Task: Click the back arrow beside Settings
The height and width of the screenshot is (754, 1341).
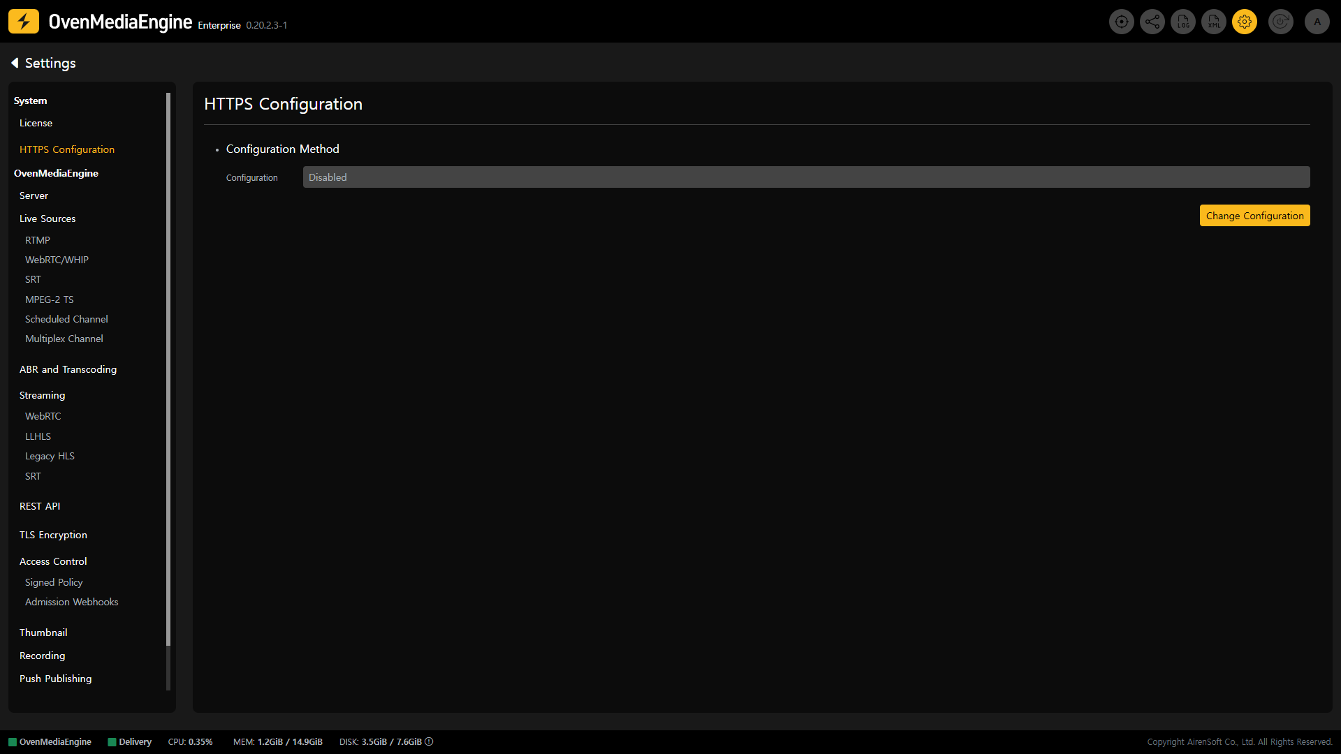Action: point(15,63)
